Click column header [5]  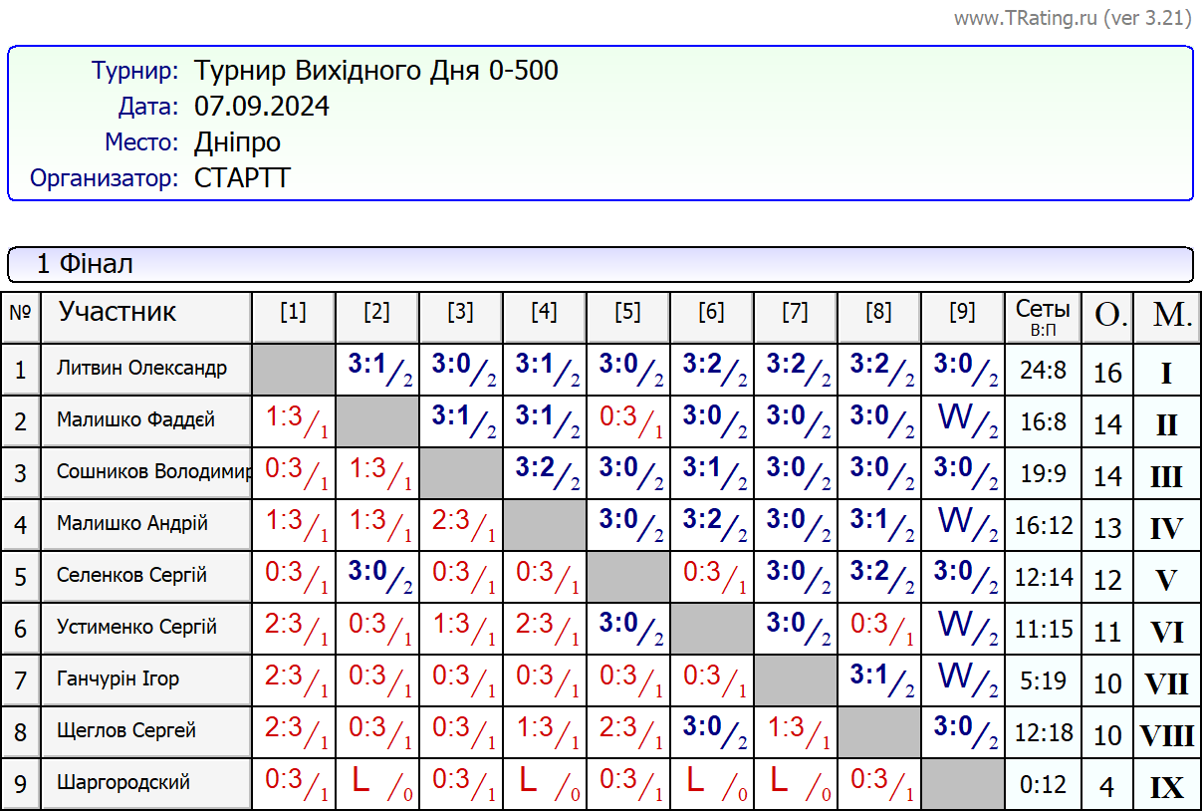(x=627, y=313)
